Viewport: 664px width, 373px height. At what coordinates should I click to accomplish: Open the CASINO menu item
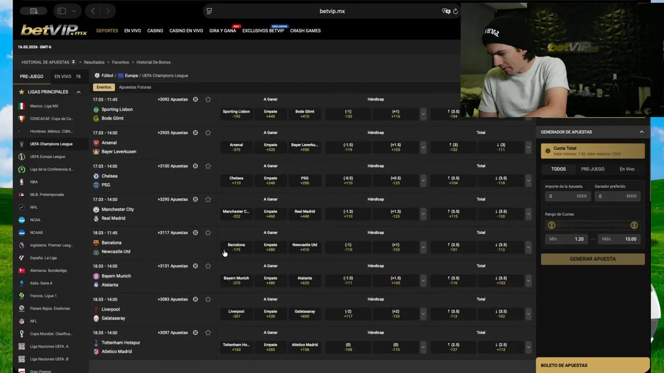155,31
